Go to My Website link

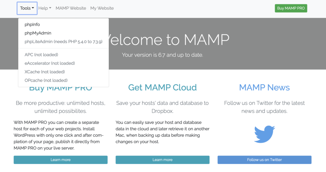coord(102,8)
